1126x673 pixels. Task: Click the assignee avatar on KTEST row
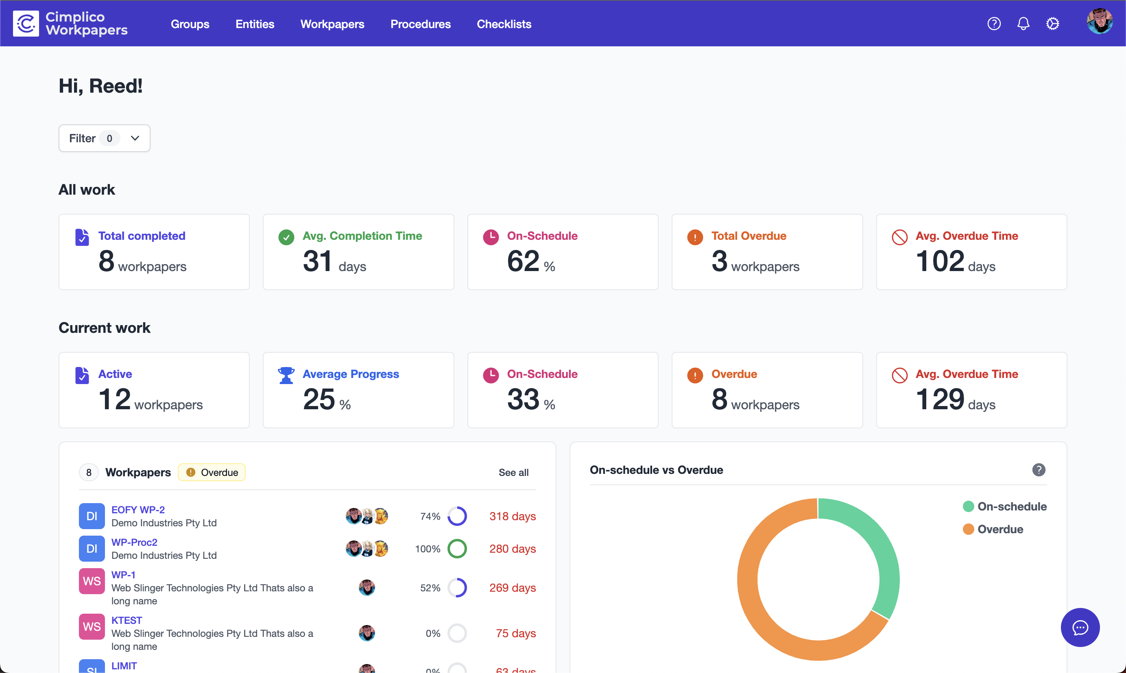[367, 633]
